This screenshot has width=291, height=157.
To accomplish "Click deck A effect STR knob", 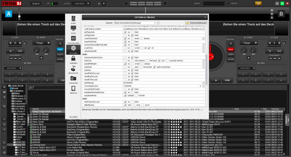I will pyautogui.click(x=37, y=51).
